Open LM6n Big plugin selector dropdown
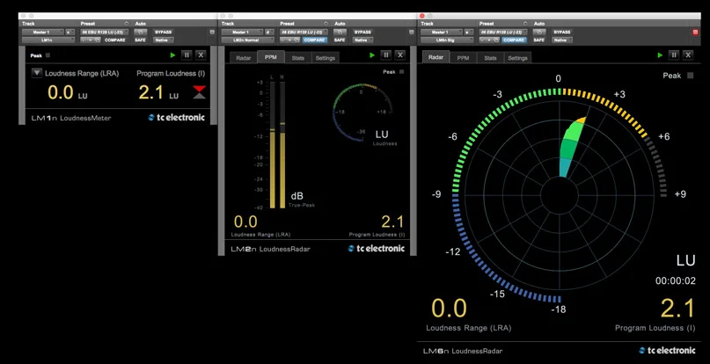This screenshot has height=364, width=710. [x=446, y=40]
